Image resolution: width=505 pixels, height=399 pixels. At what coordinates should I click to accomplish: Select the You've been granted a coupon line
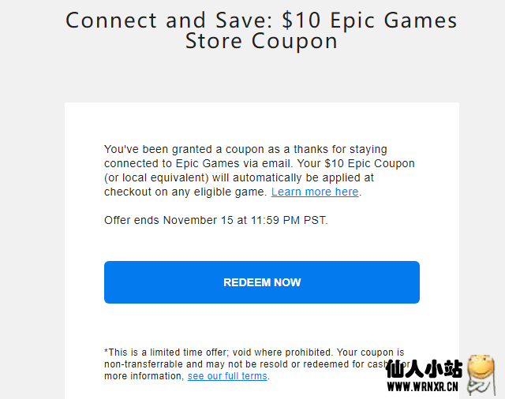point(245,149)
